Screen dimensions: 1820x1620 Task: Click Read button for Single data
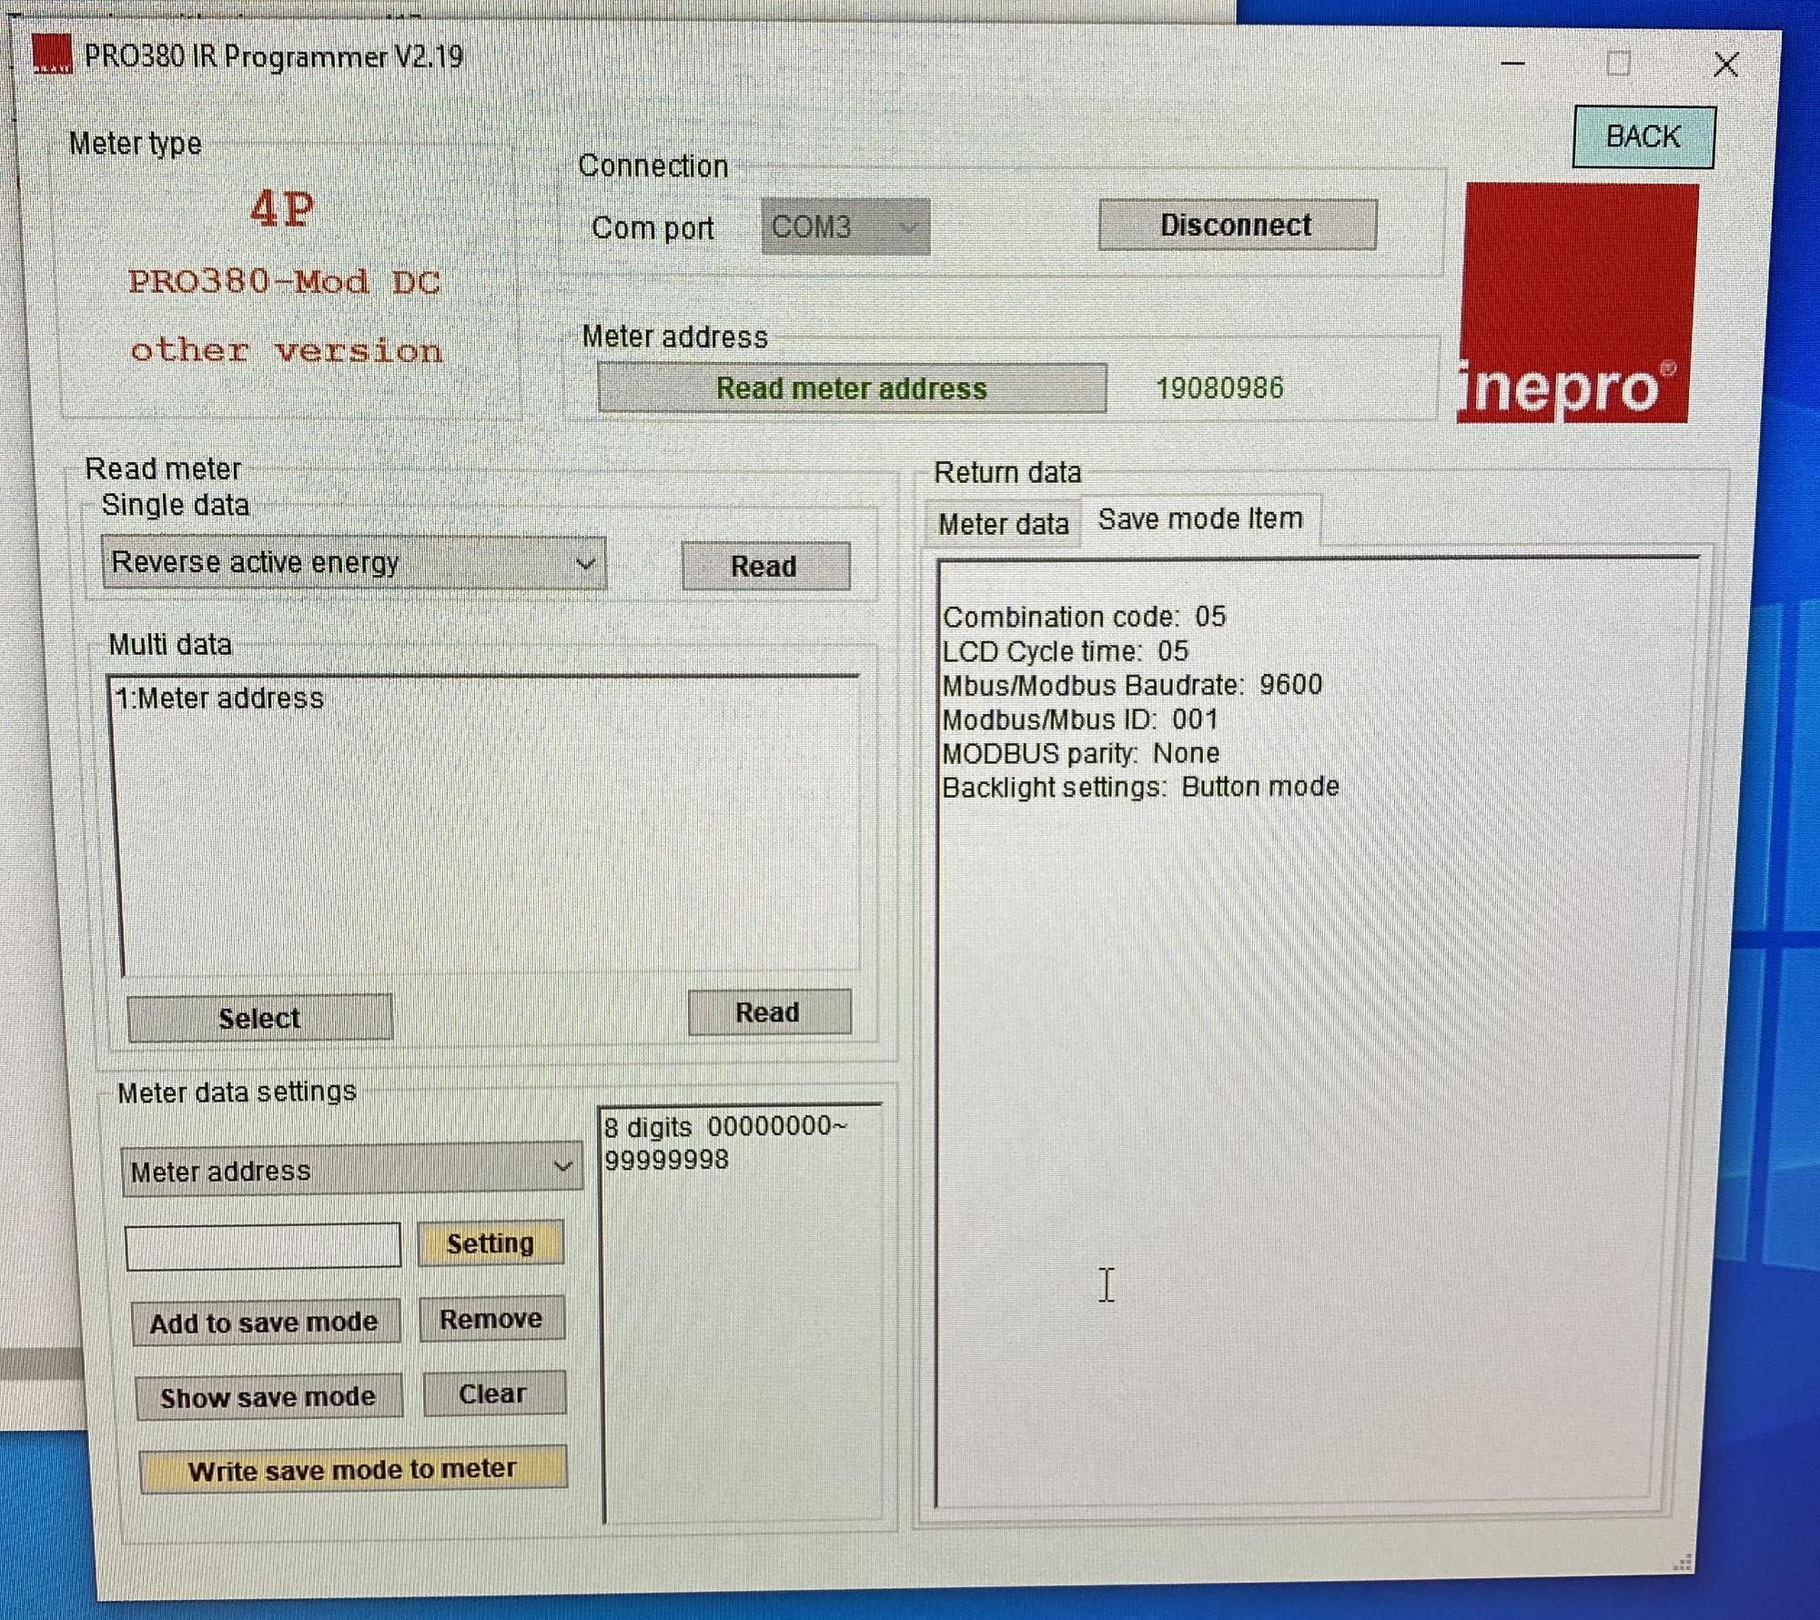pyautogui.click(x=765, y=567)
